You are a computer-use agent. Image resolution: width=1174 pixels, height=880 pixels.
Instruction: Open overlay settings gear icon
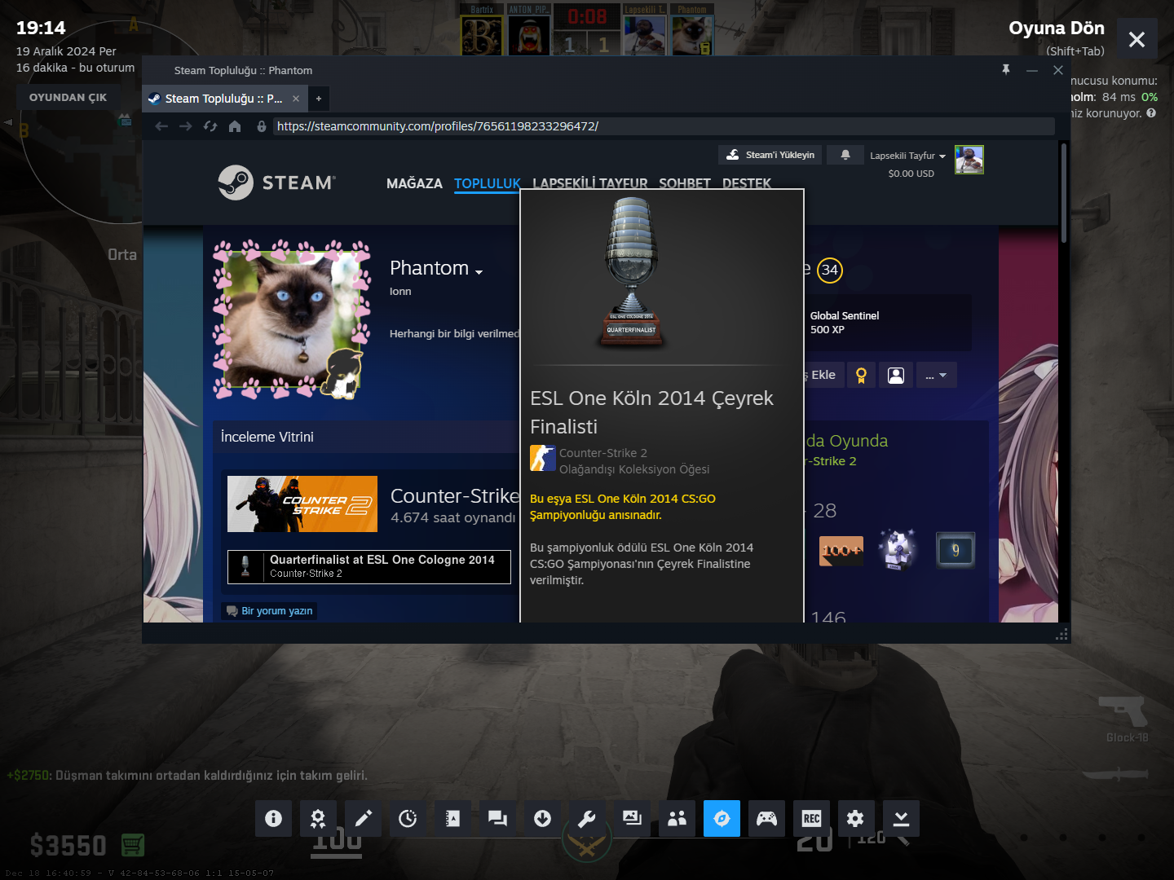click(856, 818)
